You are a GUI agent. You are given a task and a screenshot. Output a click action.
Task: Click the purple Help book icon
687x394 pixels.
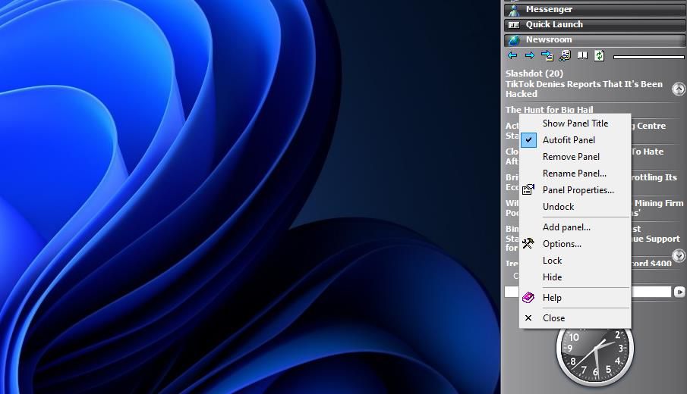pyautogui.click(x=528, y=297)
